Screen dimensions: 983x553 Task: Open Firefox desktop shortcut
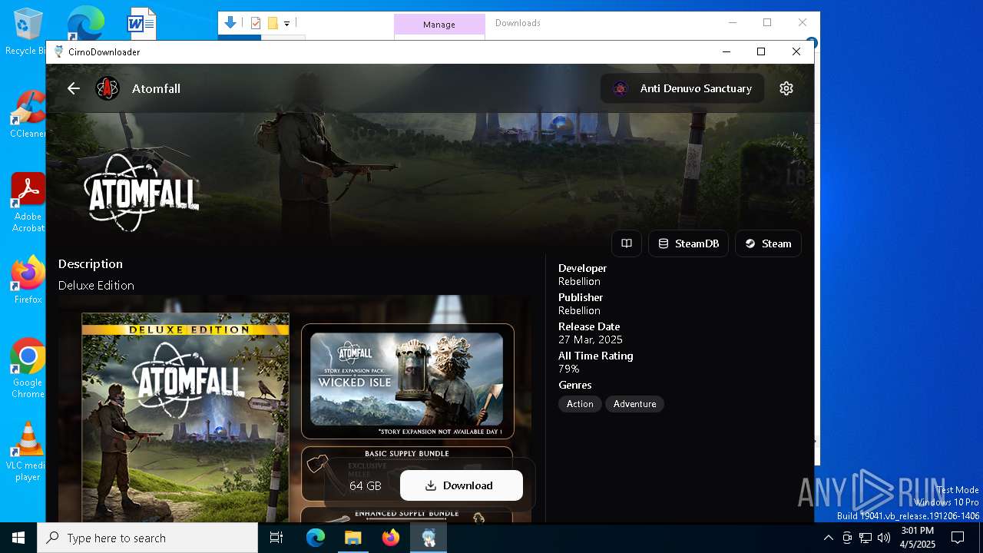28,280
